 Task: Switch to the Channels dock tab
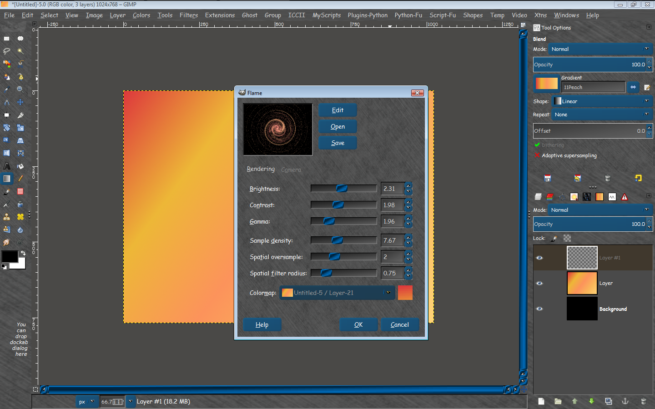click(x=549, y=197)
